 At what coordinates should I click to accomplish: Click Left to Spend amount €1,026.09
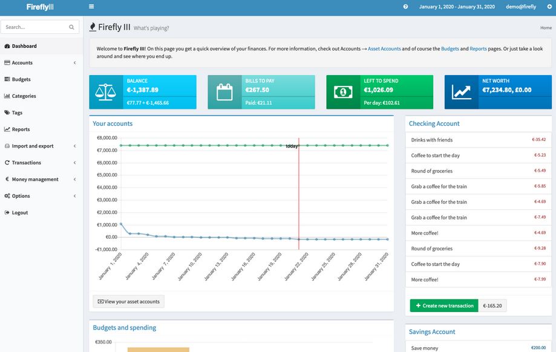click(378, 90)
